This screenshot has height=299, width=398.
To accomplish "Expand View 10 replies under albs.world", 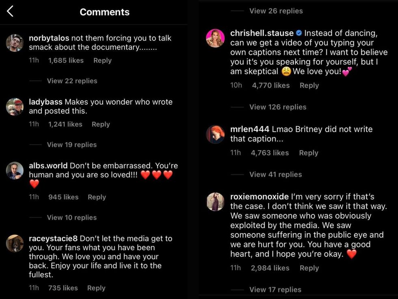I will 72,218.
